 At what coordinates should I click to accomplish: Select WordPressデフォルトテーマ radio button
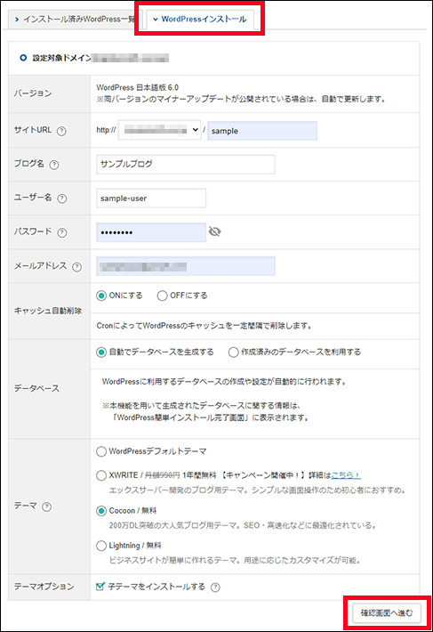(x=101, y=451)
